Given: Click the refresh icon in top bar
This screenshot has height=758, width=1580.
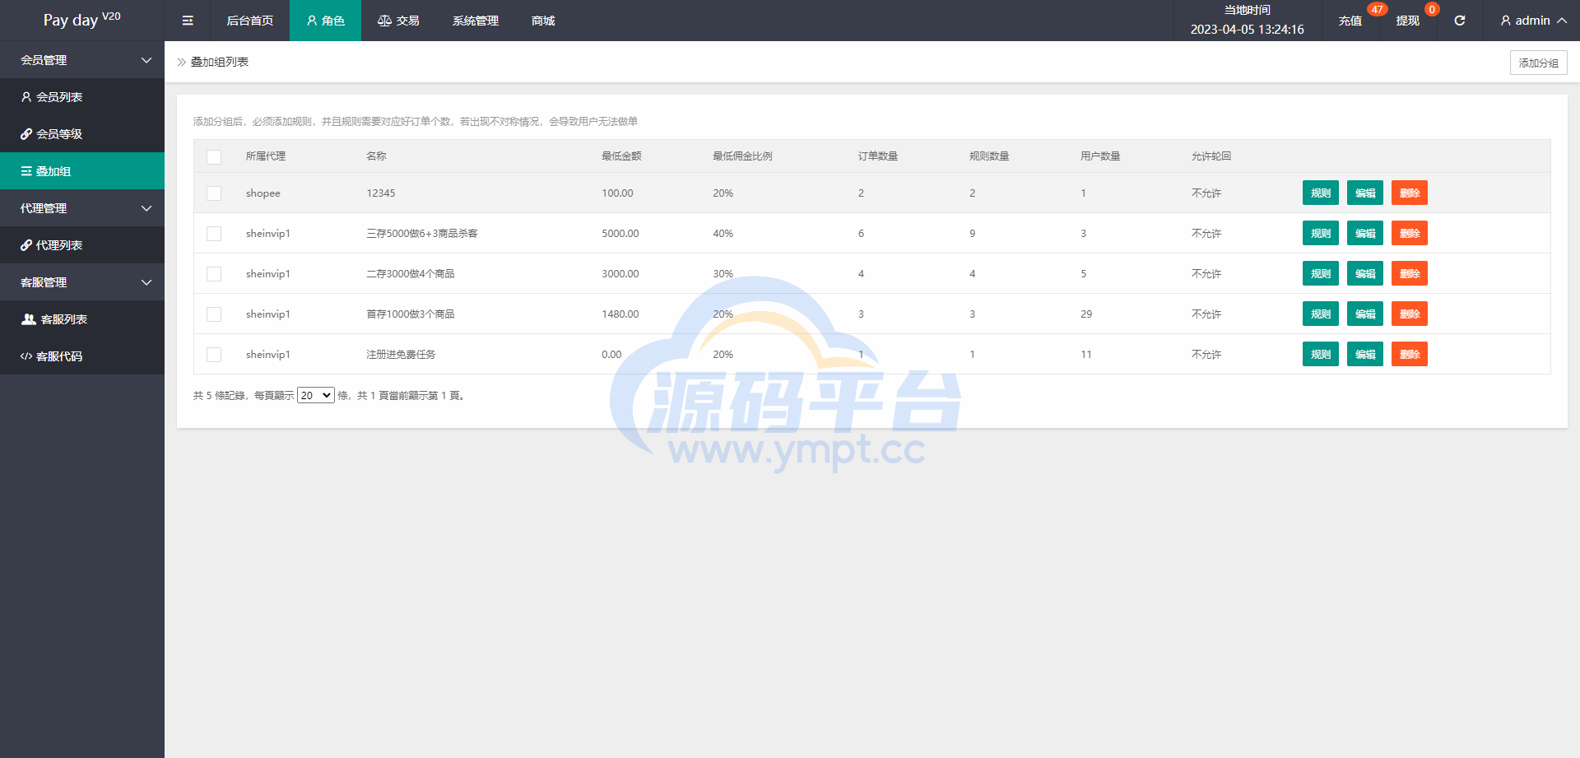Looking at the screenshot, I should coord(1459,21).
